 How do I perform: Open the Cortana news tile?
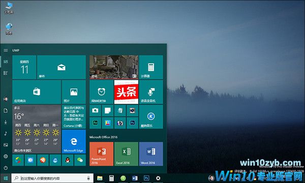(74, 117)
